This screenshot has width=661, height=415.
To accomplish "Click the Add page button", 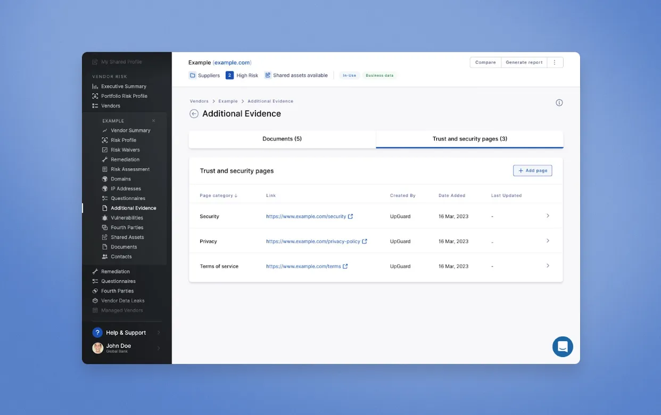I will pos(532,170).
